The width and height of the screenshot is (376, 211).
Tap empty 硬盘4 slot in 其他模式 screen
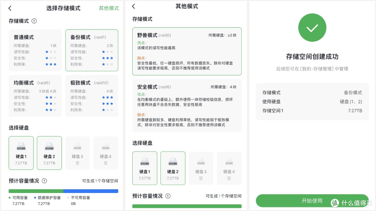click(229, 168)
